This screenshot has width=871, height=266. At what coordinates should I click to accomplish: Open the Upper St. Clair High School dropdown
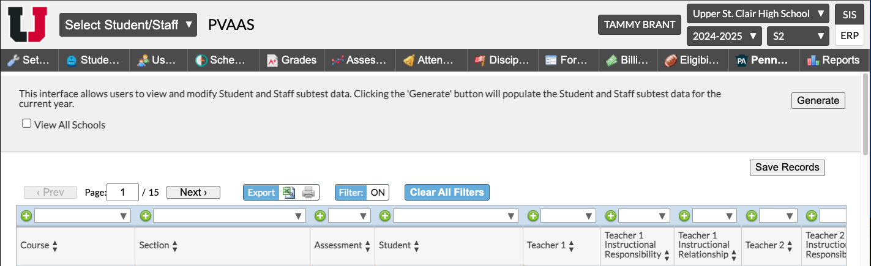758,13
